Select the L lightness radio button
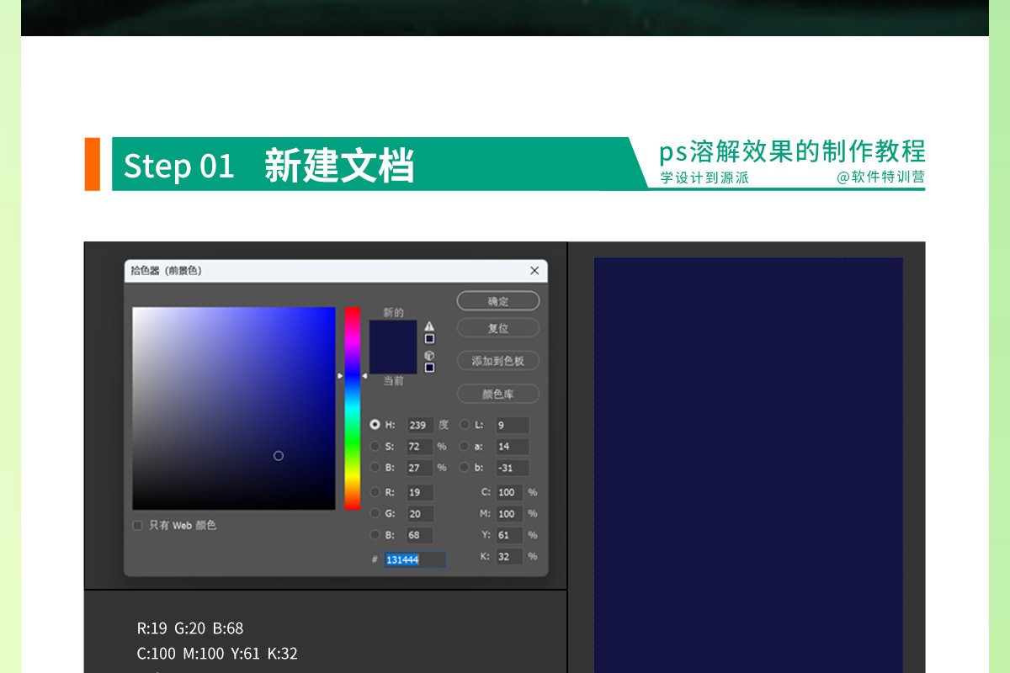The width and height of the screenshot is (1010, 673). coord(465,425)
